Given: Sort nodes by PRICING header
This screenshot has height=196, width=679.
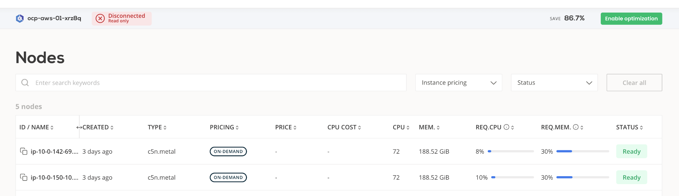Looking at the screenshot, I should pyautogui.click(x=224, y=127).
